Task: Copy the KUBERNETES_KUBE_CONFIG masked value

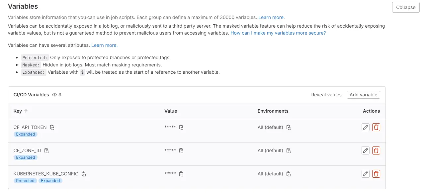Action: pyautogui.click(x=181, y=174)
